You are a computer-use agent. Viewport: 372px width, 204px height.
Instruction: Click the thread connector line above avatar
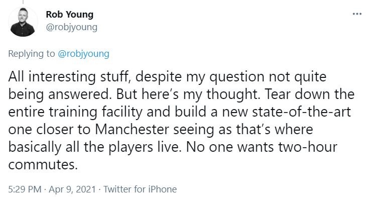[x=23, y=2]
